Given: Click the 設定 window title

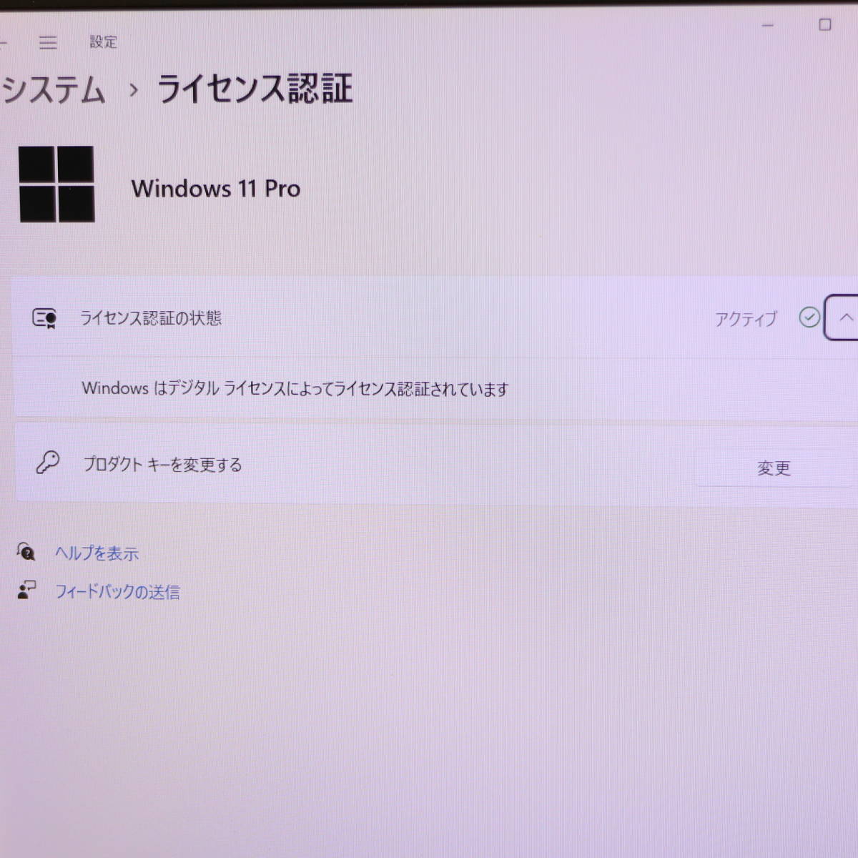Looking at the screenshot, I should point(103,42).
